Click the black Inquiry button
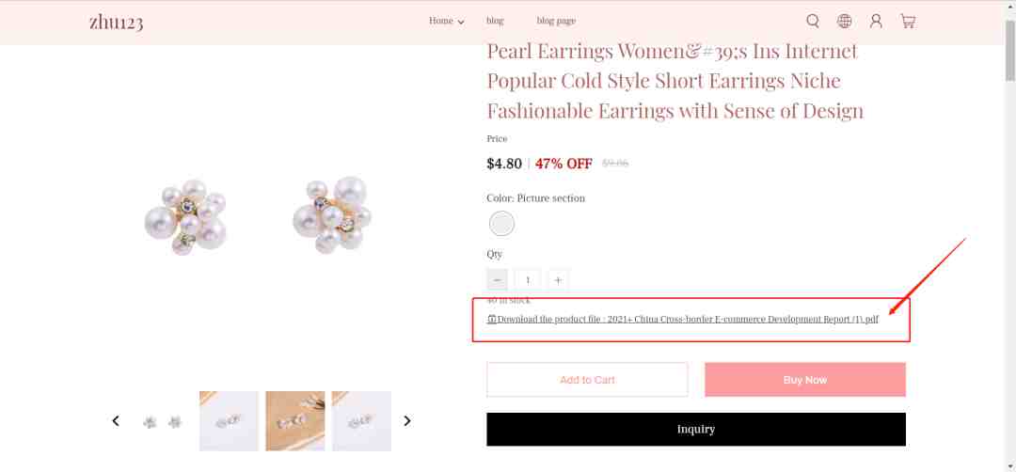The height and width of the screenshot is (472, 1016). tap(696, 430)
